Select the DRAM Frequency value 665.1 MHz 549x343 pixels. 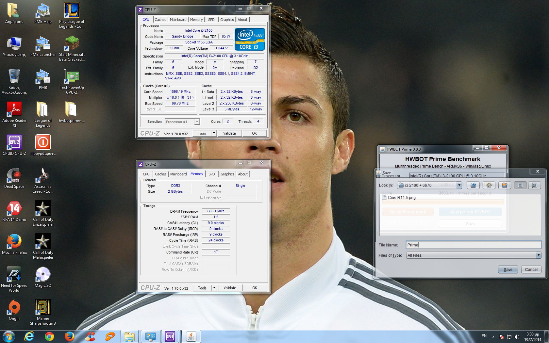216,211
